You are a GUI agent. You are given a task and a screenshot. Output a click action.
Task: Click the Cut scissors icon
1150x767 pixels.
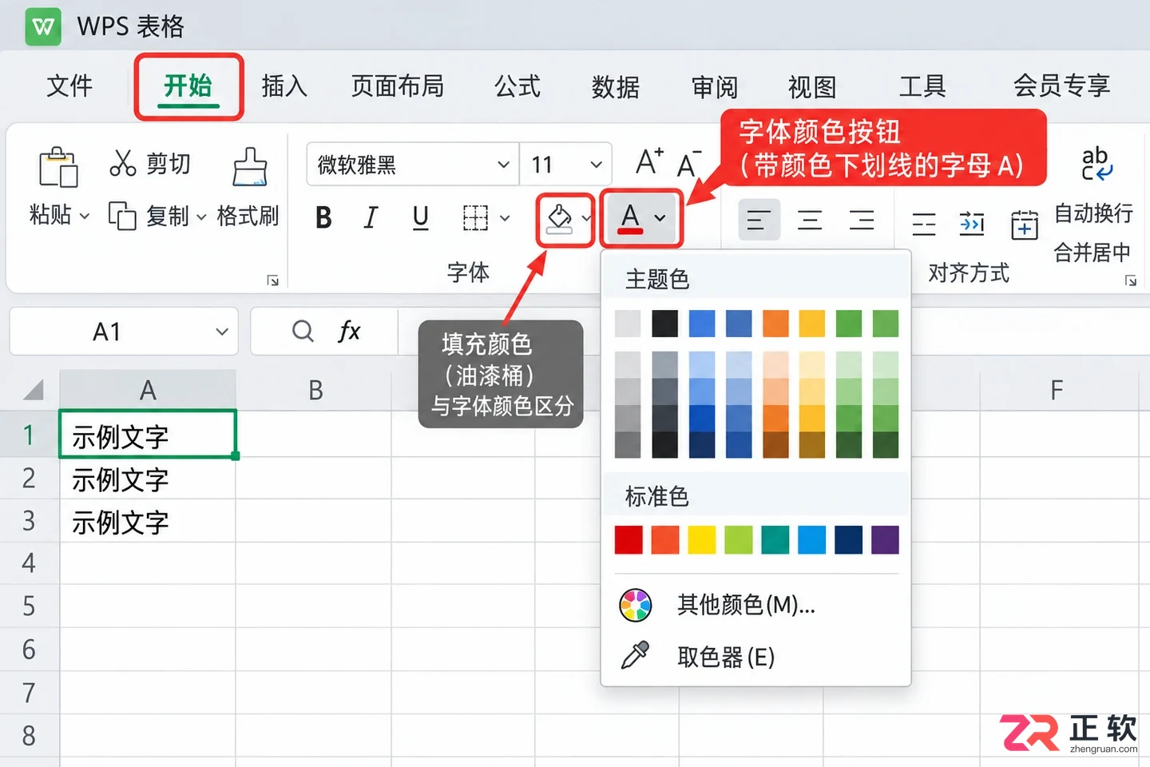click(122, 163)
